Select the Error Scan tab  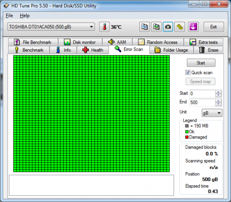pyautogui.click(x=129, y=50)
